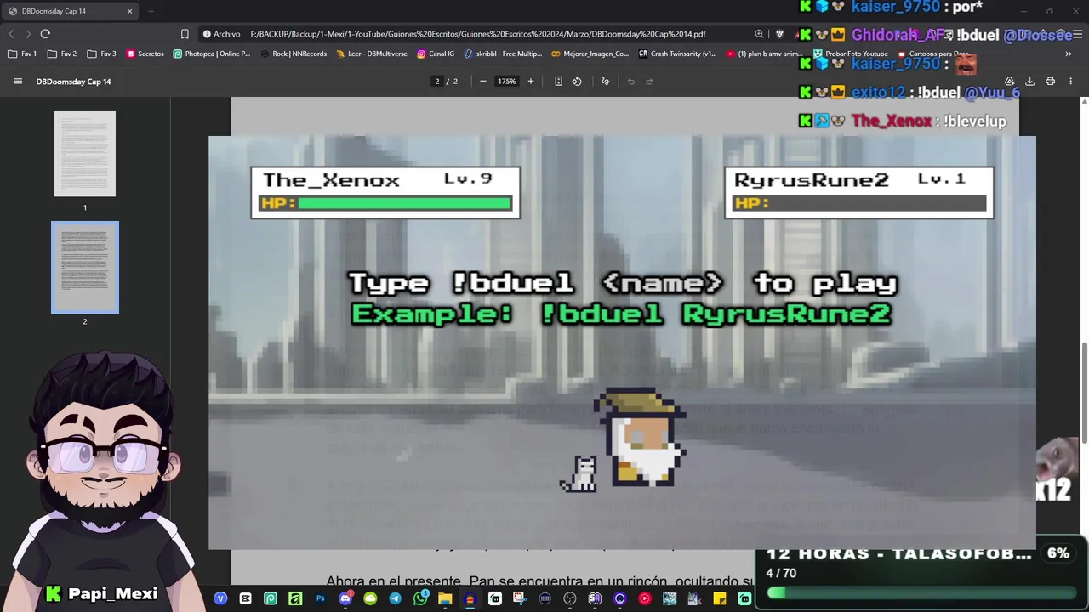Open the yellow Sticky Notes taskbar icon
This screenshot has width=1089, height=612.
coord(720,598)
